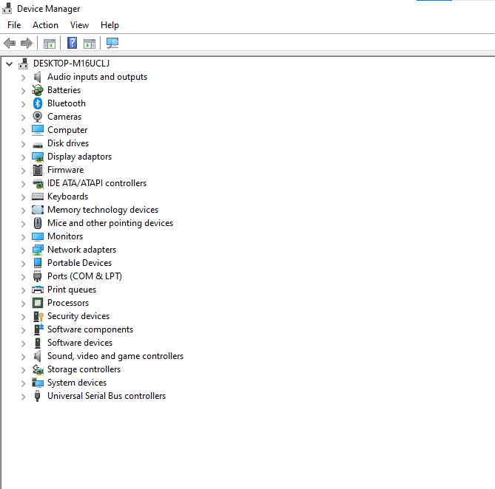
Task: Click the Cameras webcam icon
Action: click(38, 117)
